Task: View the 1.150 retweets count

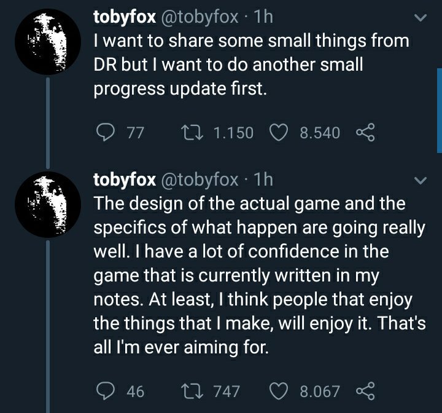Action: [233, 133]
